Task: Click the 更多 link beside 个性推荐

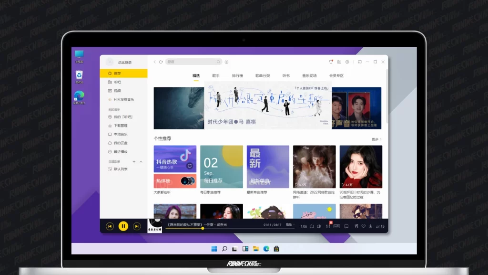Action: (376, 139)
